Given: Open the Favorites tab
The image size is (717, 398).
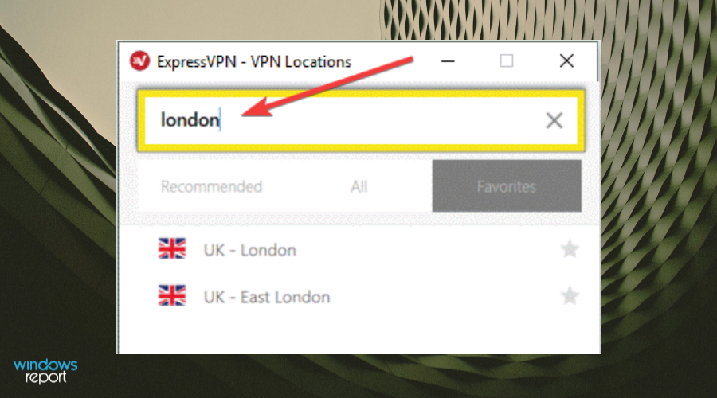Looking at the screenshot, I should (507, 186).
